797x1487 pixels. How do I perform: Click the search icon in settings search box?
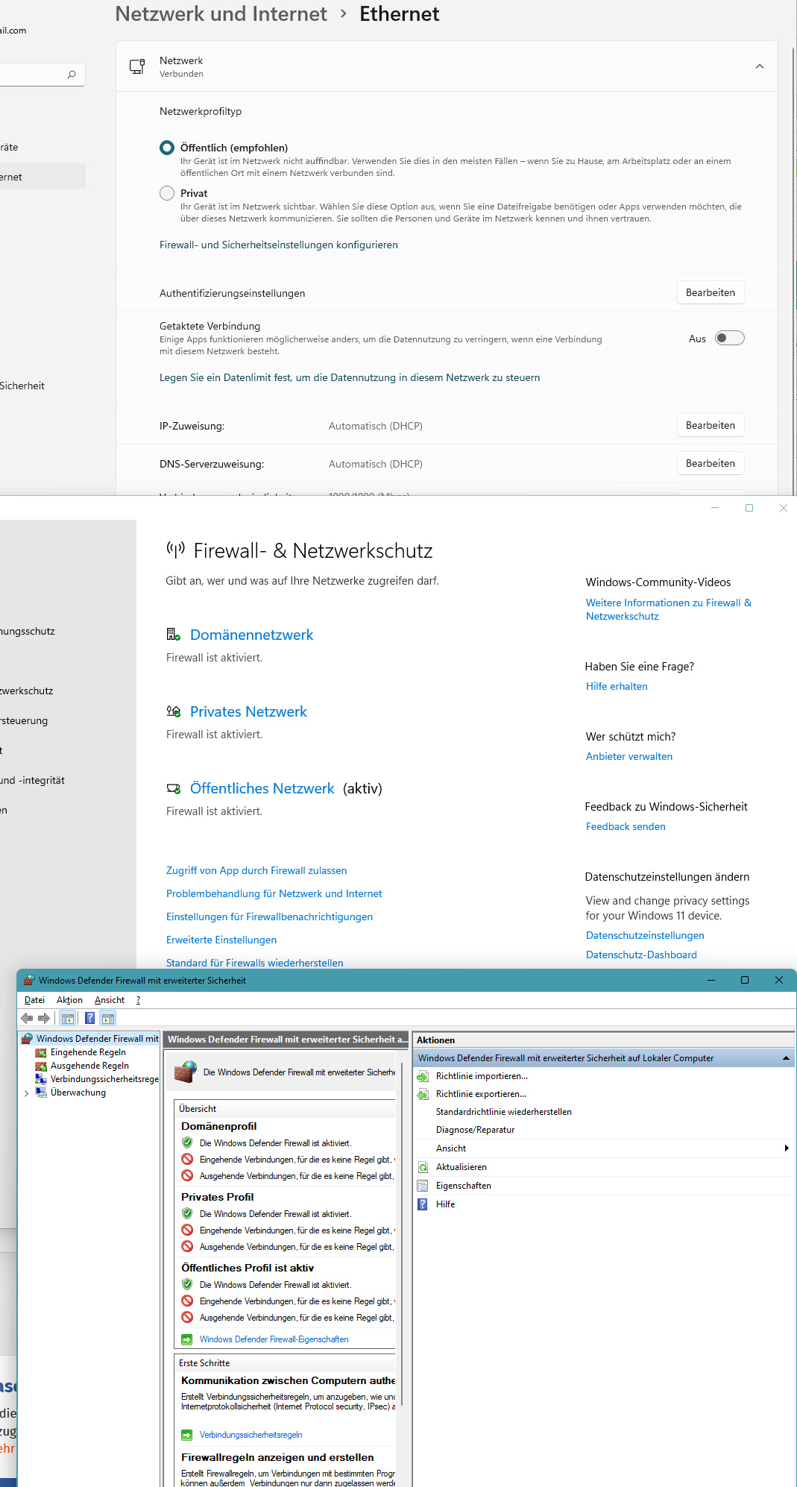click(72, 74)
